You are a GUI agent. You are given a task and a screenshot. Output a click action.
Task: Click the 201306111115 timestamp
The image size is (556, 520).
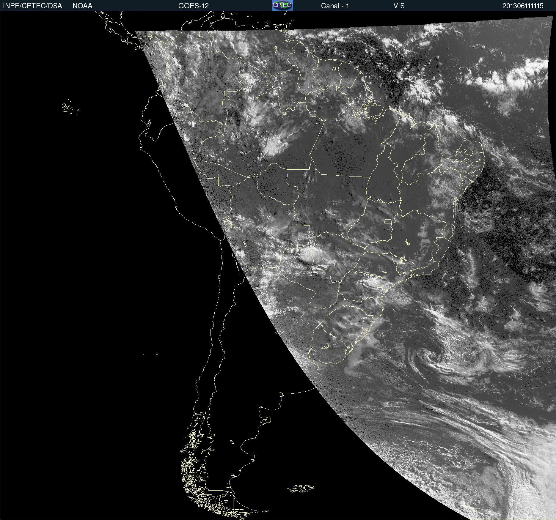(x=523, y=6)
